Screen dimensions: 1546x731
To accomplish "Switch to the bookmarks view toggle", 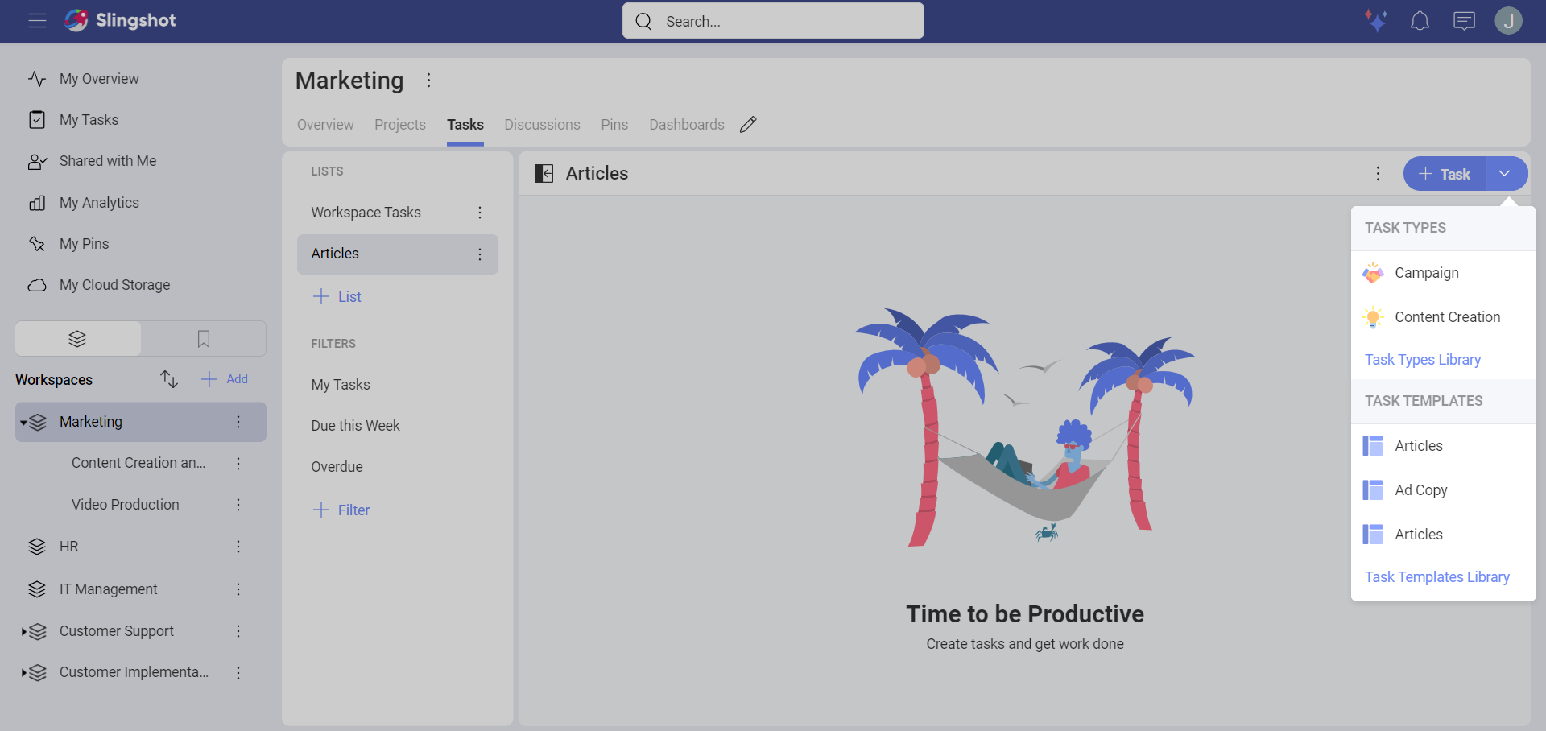I will [x=204, y=339].
